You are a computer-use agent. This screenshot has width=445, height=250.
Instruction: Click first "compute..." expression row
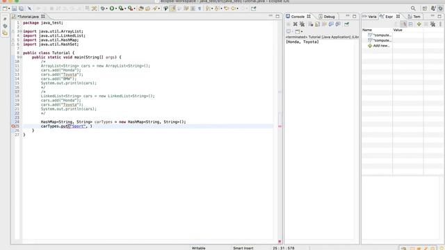379,35
